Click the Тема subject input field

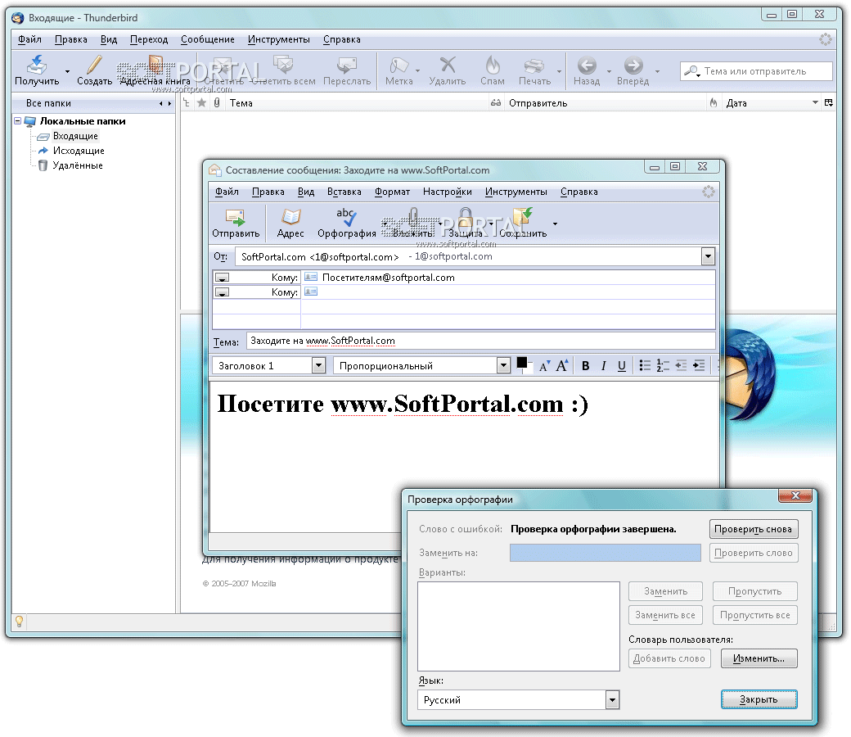coord(480,341)
